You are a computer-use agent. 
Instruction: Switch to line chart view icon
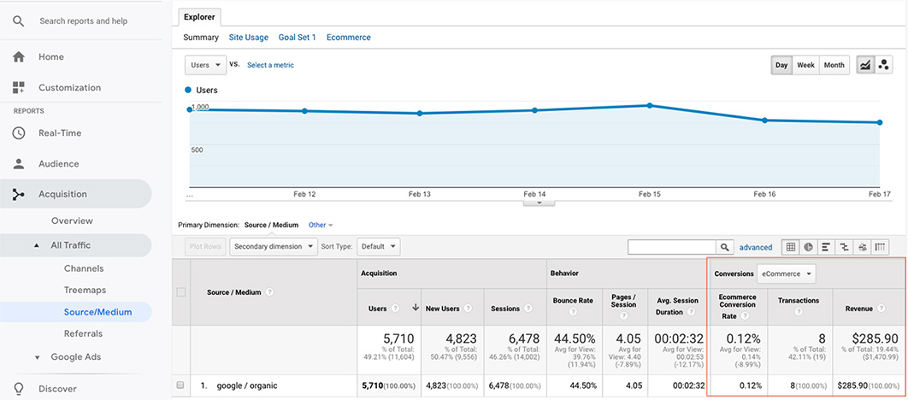[865, 65]
